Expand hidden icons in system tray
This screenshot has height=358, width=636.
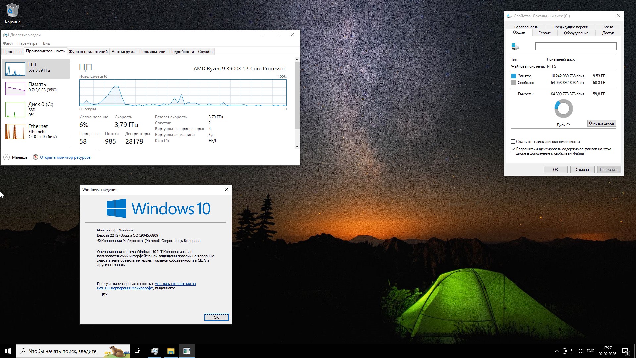pos(556,351)
